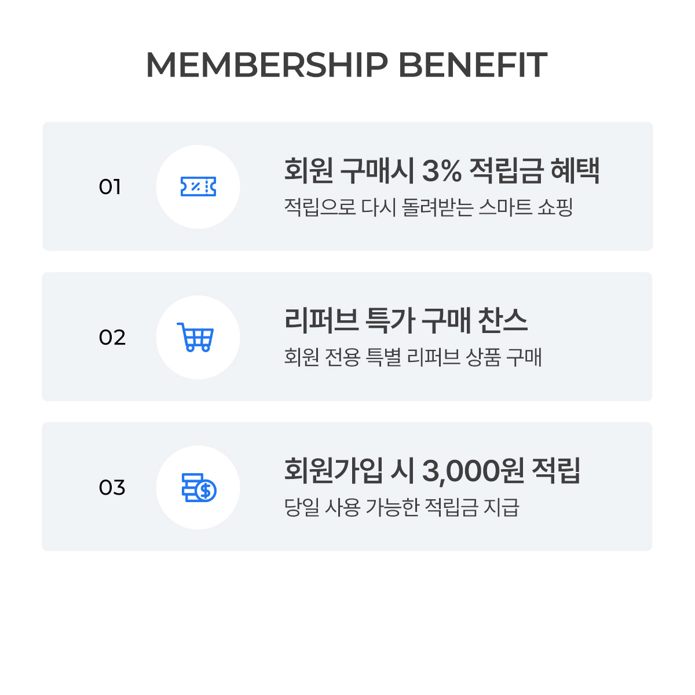Screen dimensions: 695x695
Task: Click the blue shopping cart icon
Action: [x=196, y=337]
